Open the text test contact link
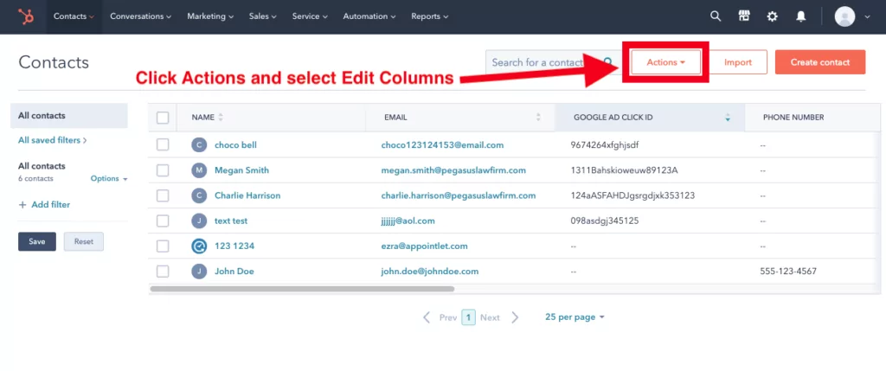Image resolution: width=886 pixels, height=371 pixels. 231,221
